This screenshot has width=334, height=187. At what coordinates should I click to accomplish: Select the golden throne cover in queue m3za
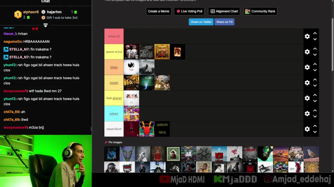tap(162, 52)
